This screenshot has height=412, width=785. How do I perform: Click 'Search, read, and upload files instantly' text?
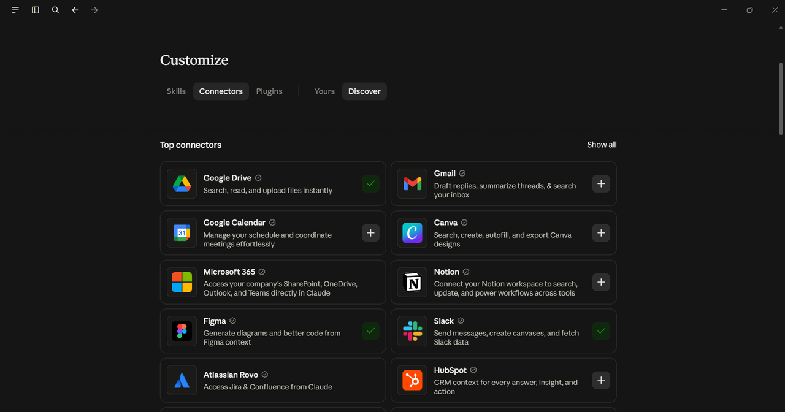point(268,191)
